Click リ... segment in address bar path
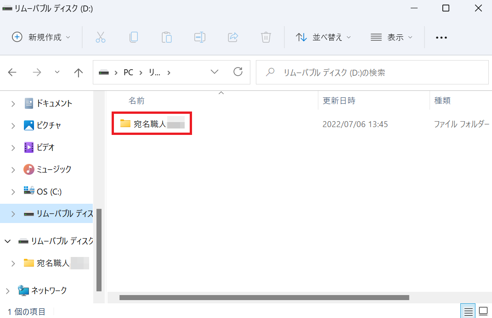The width and height of the screenshot is (492, 318). [154, 73]
